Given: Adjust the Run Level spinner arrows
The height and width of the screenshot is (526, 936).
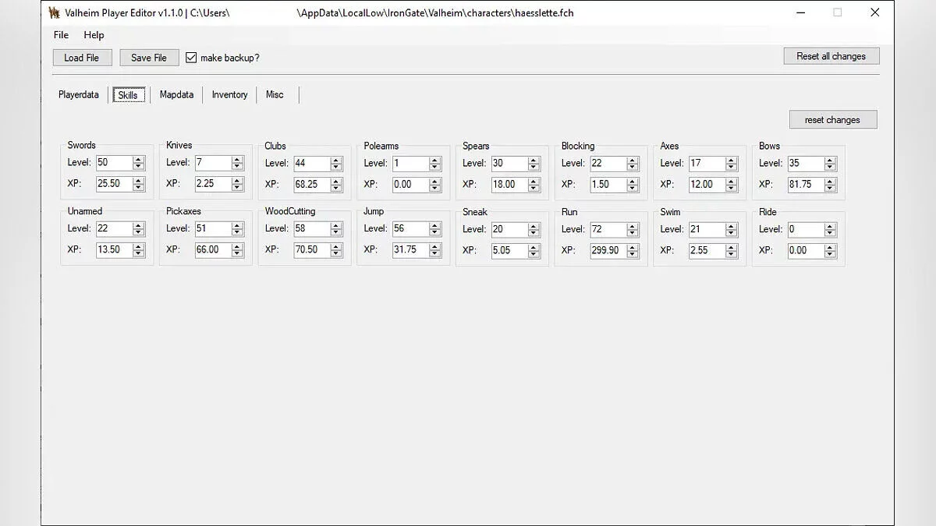Looking at the screenshot, I should [x=633, y=230].
